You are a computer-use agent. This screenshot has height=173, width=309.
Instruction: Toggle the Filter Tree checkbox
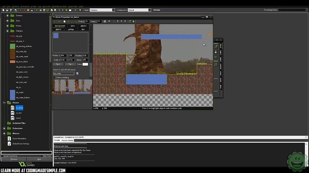(42, 156)
